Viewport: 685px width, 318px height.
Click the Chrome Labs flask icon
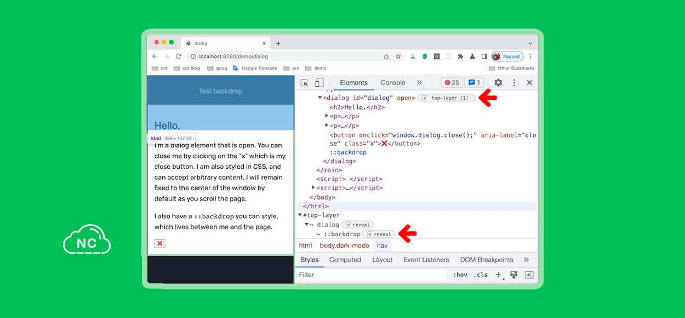coord(472,56)
